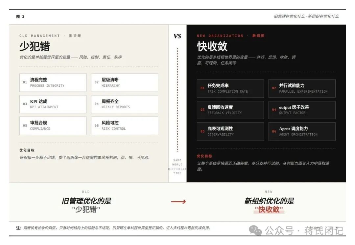Click the sentence 让整个系统尽快逼近正确答案

coord(263,166)
